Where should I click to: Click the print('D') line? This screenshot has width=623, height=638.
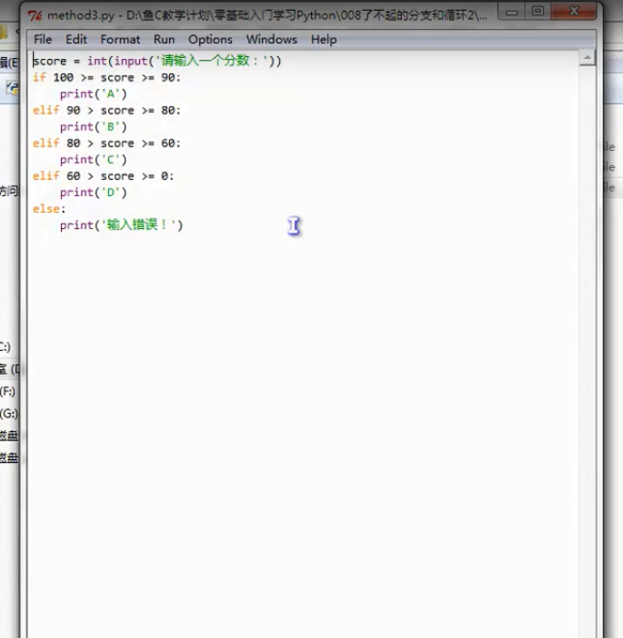coord(94,192)
